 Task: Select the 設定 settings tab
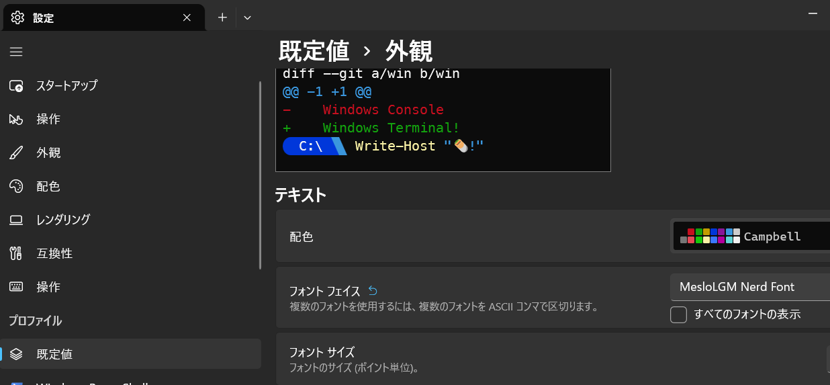tap(94, 18)
